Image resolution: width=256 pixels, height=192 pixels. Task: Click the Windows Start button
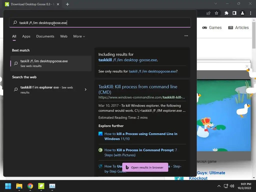[x=8, y=186]
